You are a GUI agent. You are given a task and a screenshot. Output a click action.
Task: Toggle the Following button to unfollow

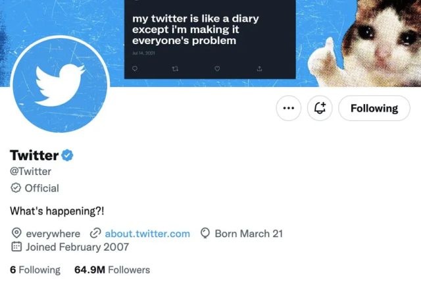click(x=374, y=109)
